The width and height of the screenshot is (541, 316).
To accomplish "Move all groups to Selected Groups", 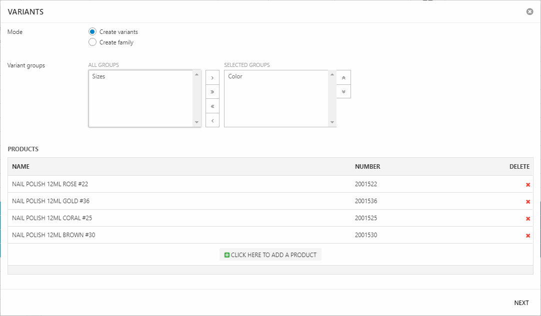I will click(212, 92).
